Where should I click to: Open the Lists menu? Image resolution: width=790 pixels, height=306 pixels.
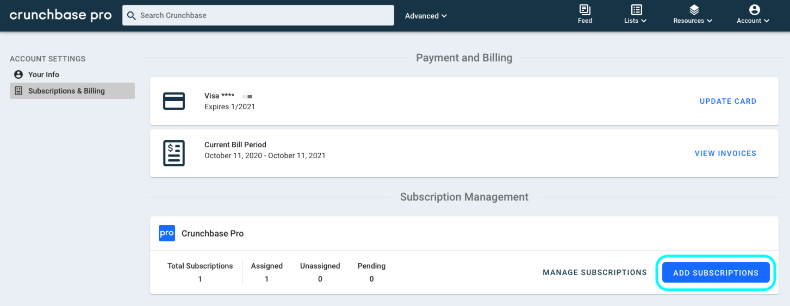pyautogui.click(x=636, y=15)
